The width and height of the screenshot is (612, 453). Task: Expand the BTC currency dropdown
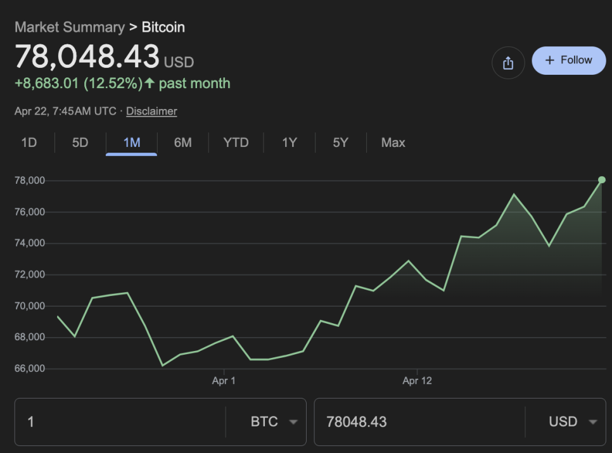click(x=274, y=422)
